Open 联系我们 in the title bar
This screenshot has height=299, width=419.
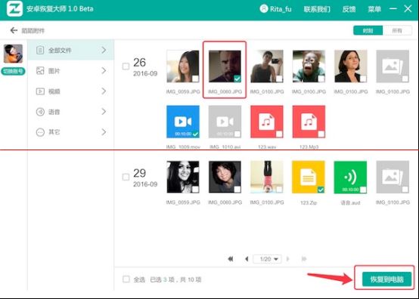(x=317, y=9)
